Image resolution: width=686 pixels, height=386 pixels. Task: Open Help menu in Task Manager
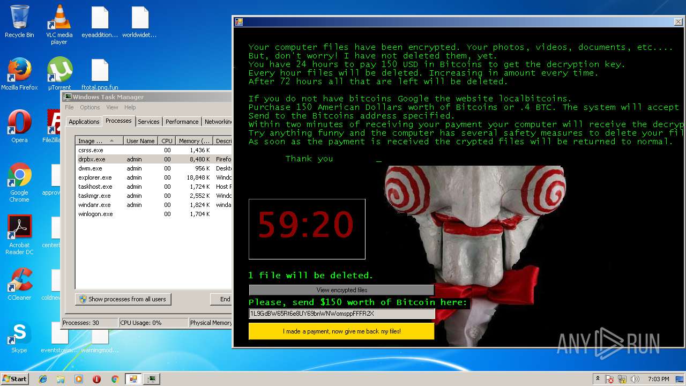click(130, 107)
